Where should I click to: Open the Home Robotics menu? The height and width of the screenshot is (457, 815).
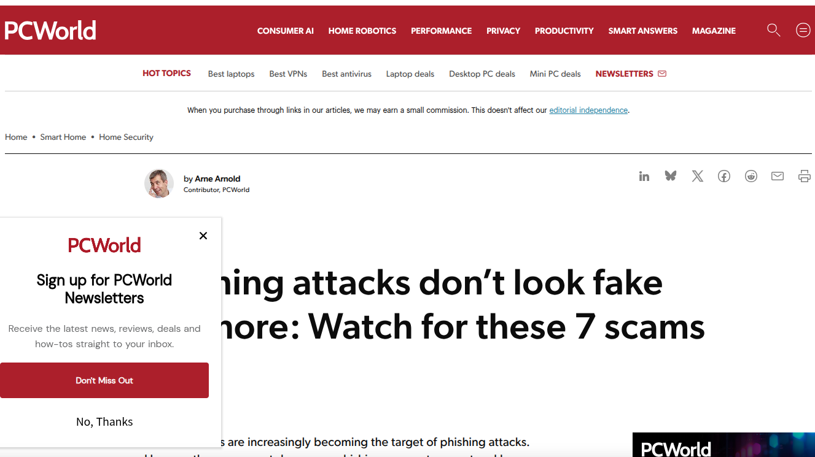[362, 31]
